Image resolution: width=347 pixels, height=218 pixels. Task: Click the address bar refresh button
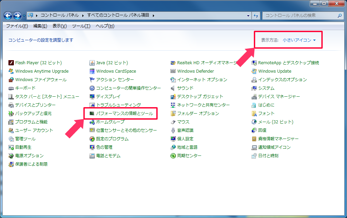(x=256, y=16)
